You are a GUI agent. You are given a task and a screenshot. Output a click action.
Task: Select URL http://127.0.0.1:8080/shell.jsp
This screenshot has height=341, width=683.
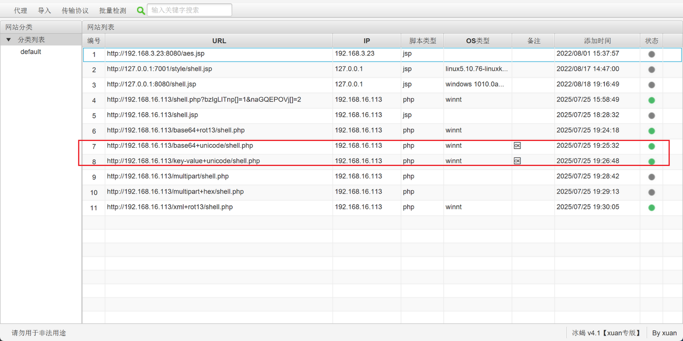click(x=151, y=84)
